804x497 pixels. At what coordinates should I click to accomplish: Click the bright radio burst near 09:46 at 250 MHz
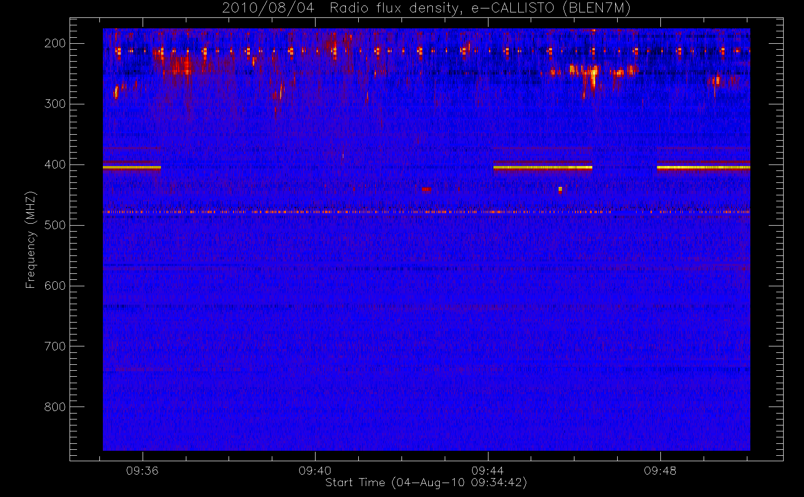(592, 78)
